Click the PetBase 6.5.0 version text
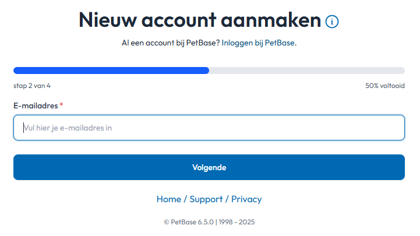This screenshot has height=236, width=420. click(192, 222)
